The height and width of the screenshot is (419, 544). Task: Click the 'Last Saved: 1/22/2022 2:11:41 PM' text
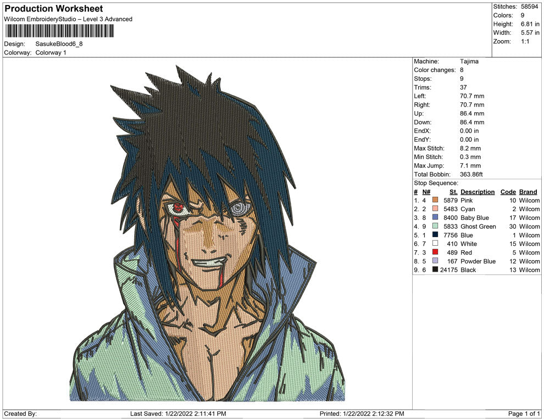point(178,414)
